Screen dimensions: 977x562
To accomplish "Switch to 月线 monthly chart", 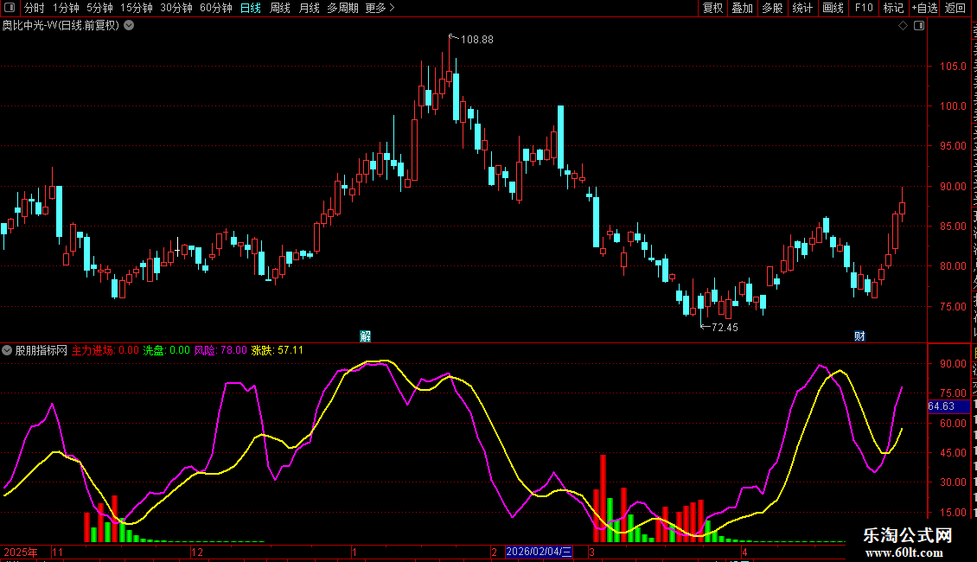I will point(309,8).
